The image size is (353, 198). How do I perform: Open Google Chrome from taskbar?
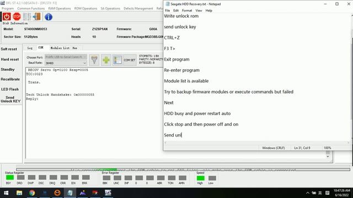pos(32,193)
